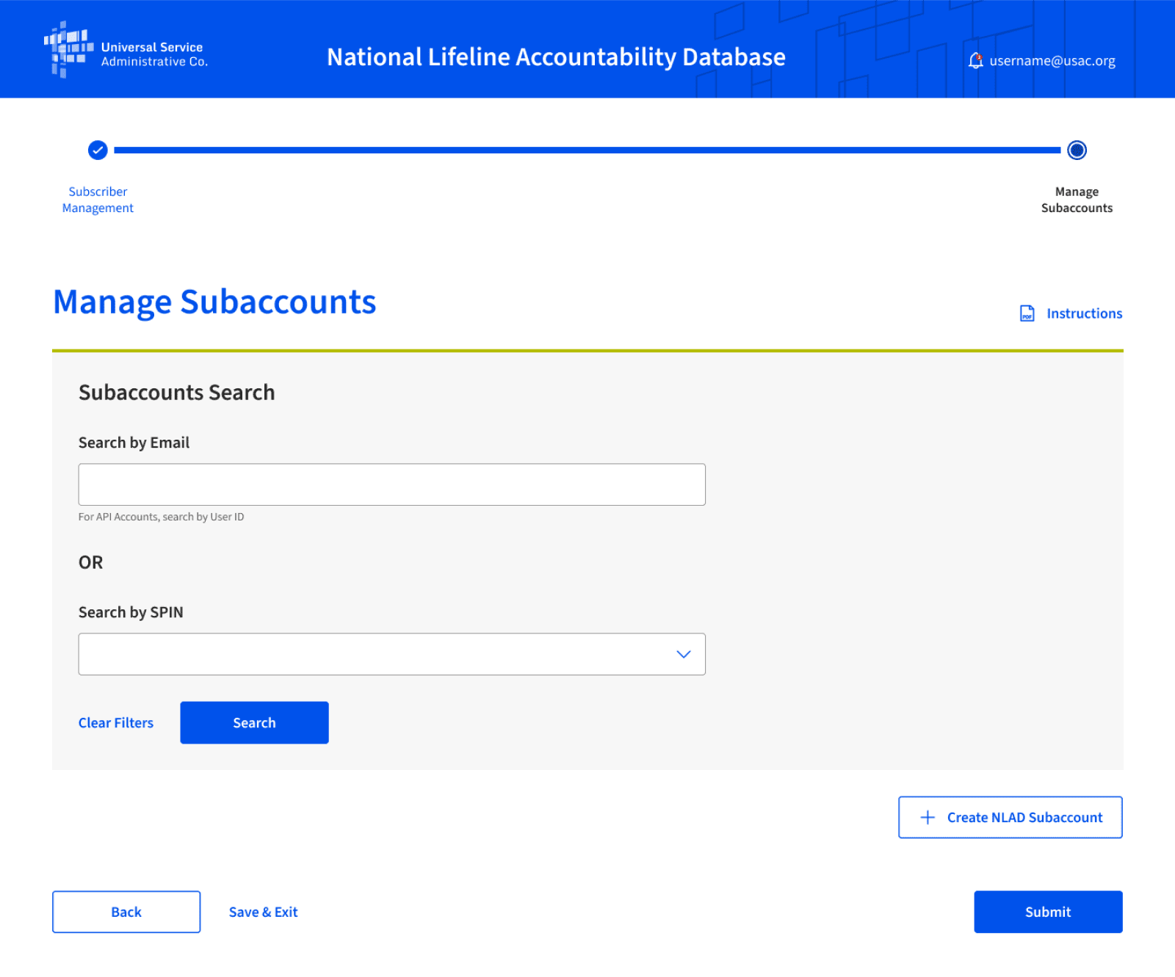The height and width of the screenshot is (977, 1175).
Task: Open the Instructions link
Action: pyautogui.click(x=1084, y=313)
